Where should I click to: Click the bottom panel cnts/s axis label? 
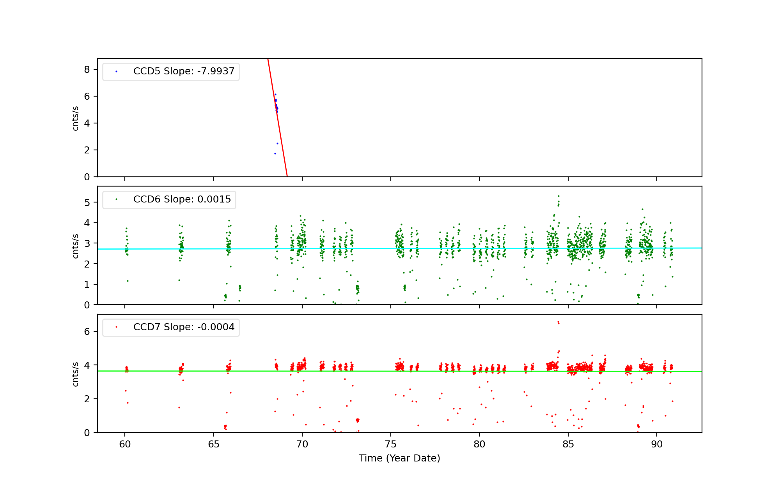76,374
